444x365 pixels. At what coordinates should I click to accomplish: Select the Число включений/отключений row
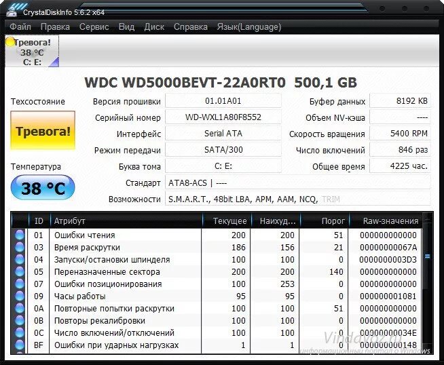(217, 332)
